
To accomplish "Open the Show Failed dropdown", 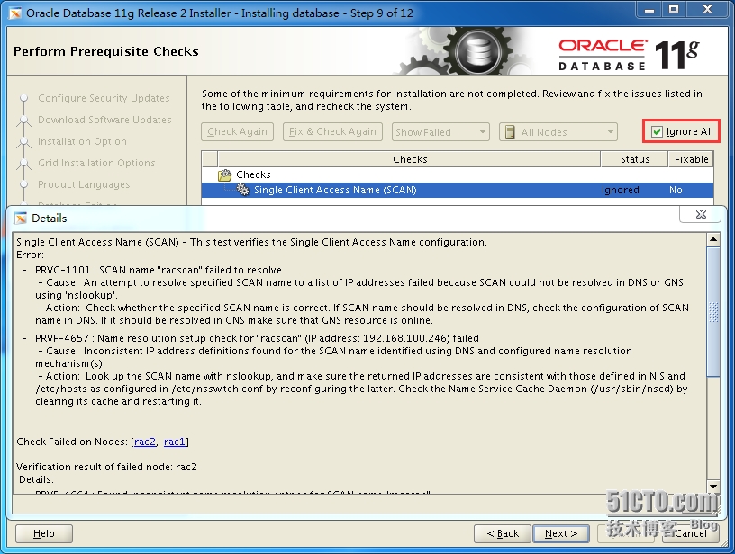I will [x=440, y=132].
